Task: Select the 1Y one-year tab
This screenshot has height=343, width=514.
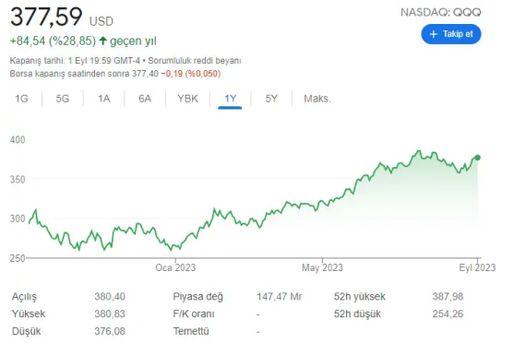Action: pos(230,99)
